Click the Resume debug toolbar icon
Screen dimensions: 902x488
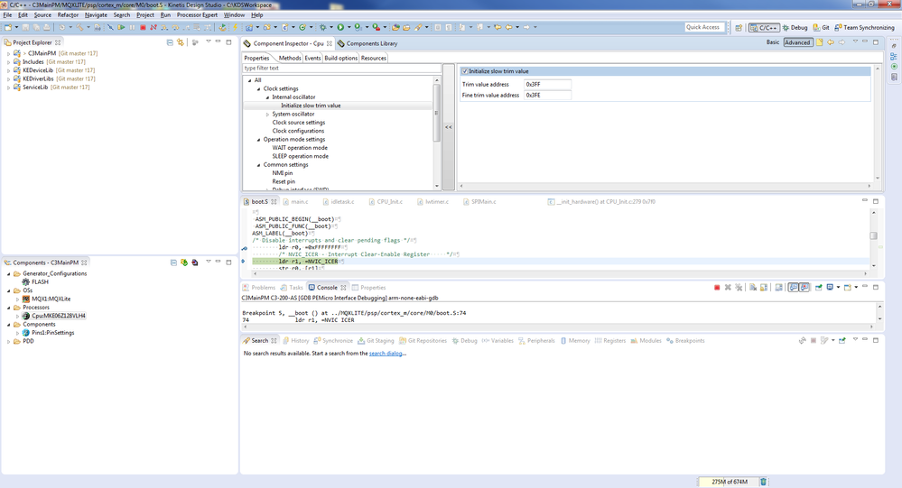pyautogui.click(x=121, y=27)
